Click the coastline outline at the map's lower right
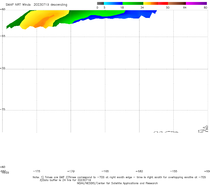This screenshot has width=210, height=185. (203, 129)
